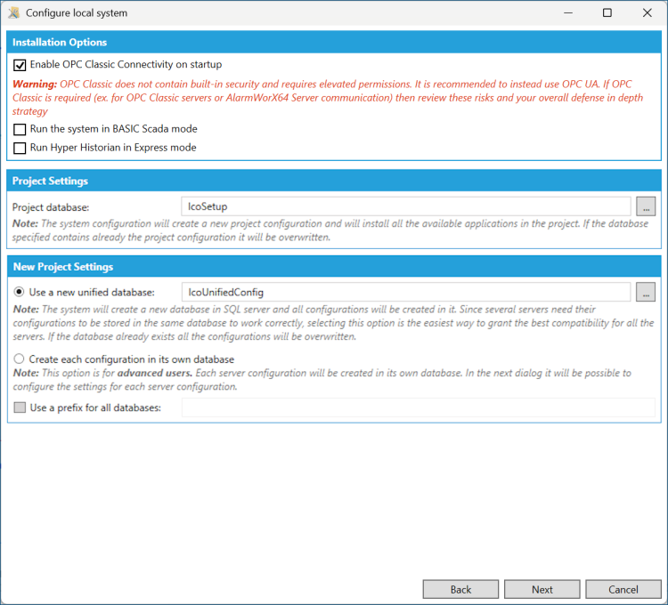This screenshot has width=668, height=605.
Task: Click the Configure local system app icon
Action: 13,12
